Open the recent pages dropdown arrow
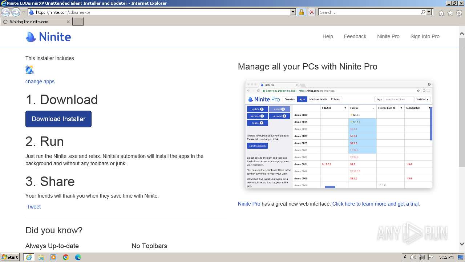This screenshot has height=262, width=465. (x=24, y=12)
